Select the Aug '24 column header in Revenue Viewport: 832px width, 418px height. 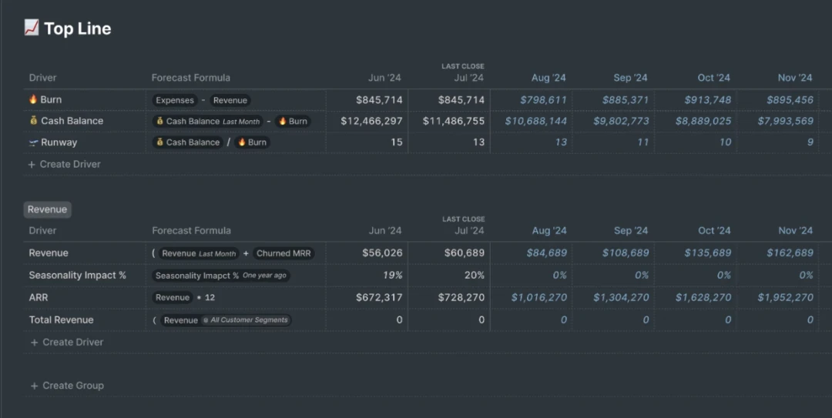549,230
